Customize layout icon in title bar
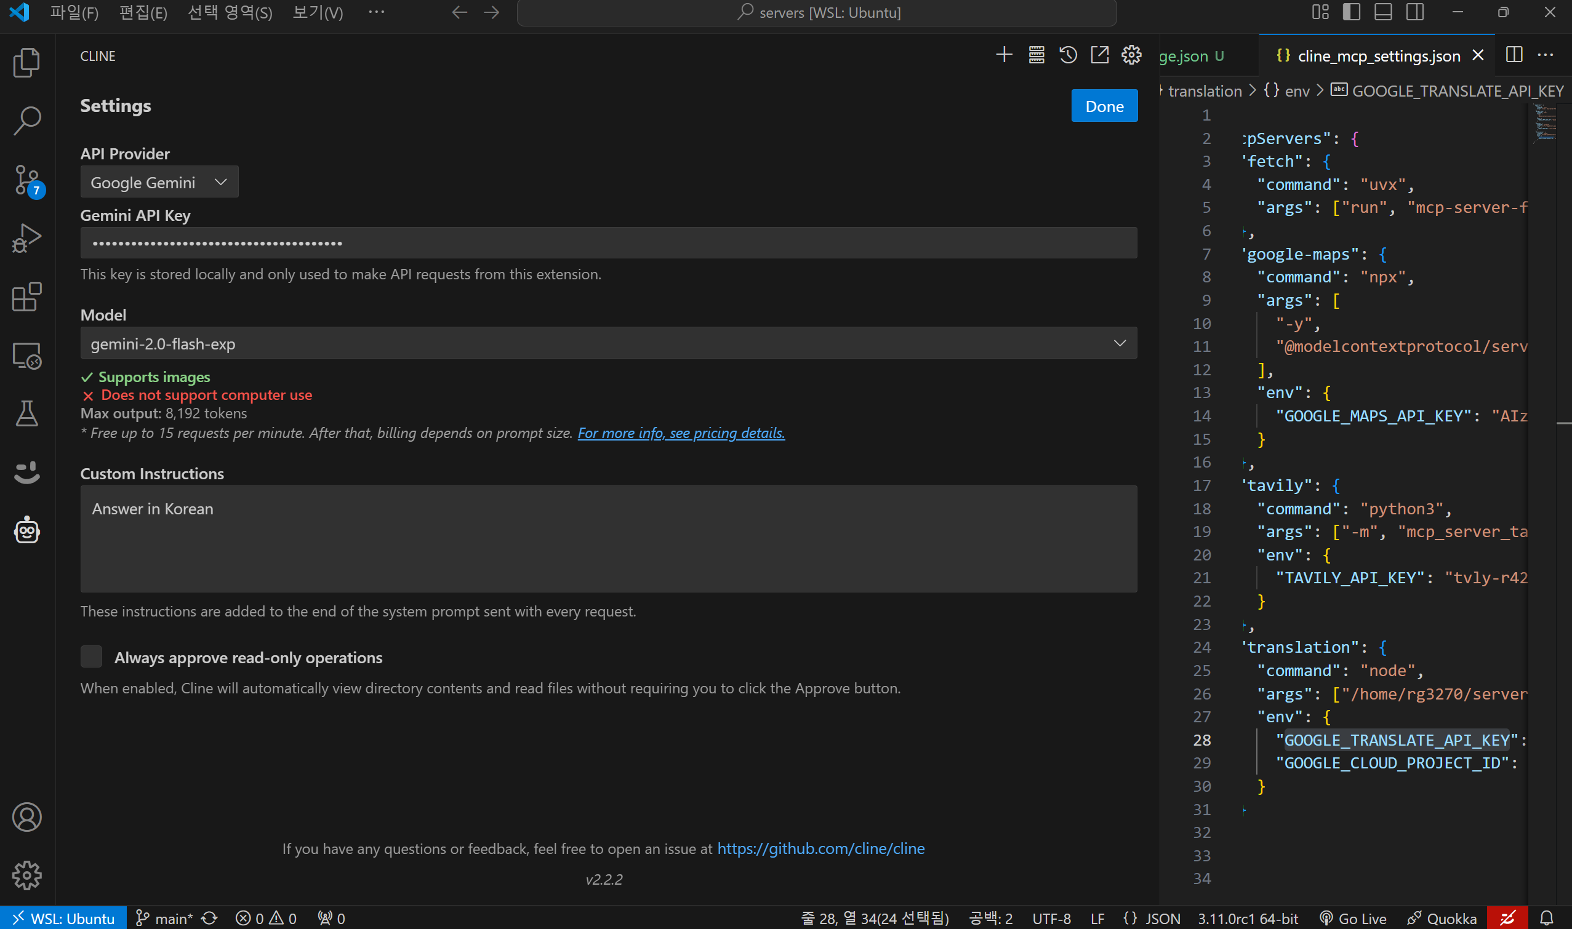 1320,12
